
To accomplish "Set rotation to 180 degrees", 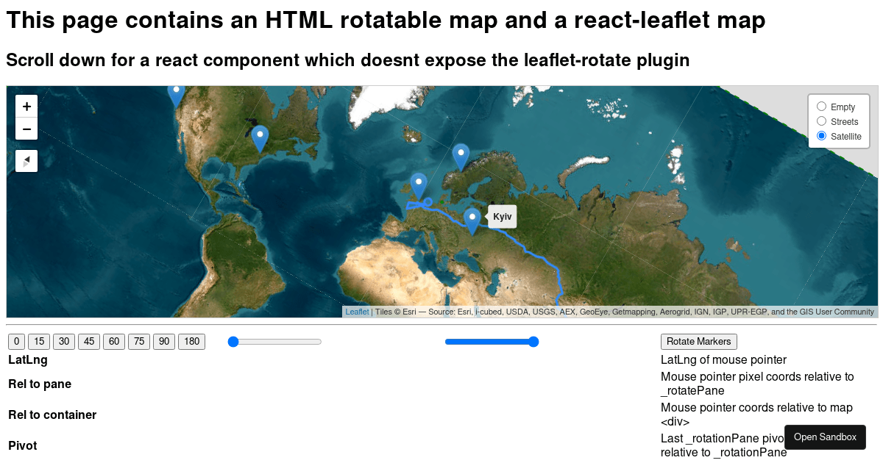I will pyautogui.click(x=191, y=341).
